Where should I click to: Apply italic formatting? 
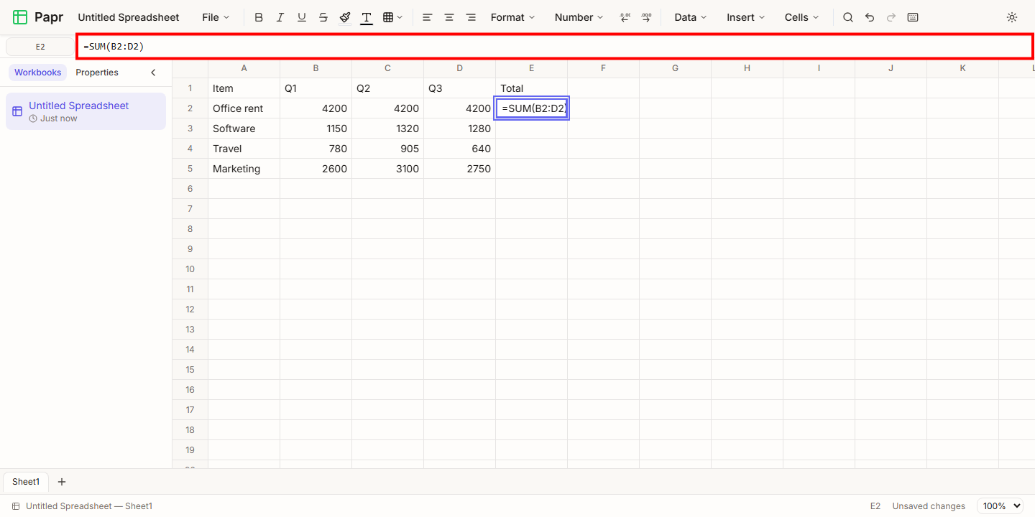[280, 17]
